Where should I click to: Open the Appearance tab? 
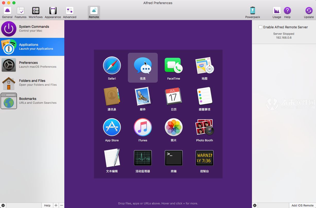coord(53,13)
